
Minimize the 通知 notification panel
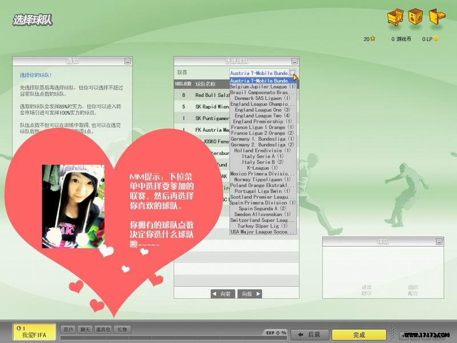[128, 61]
